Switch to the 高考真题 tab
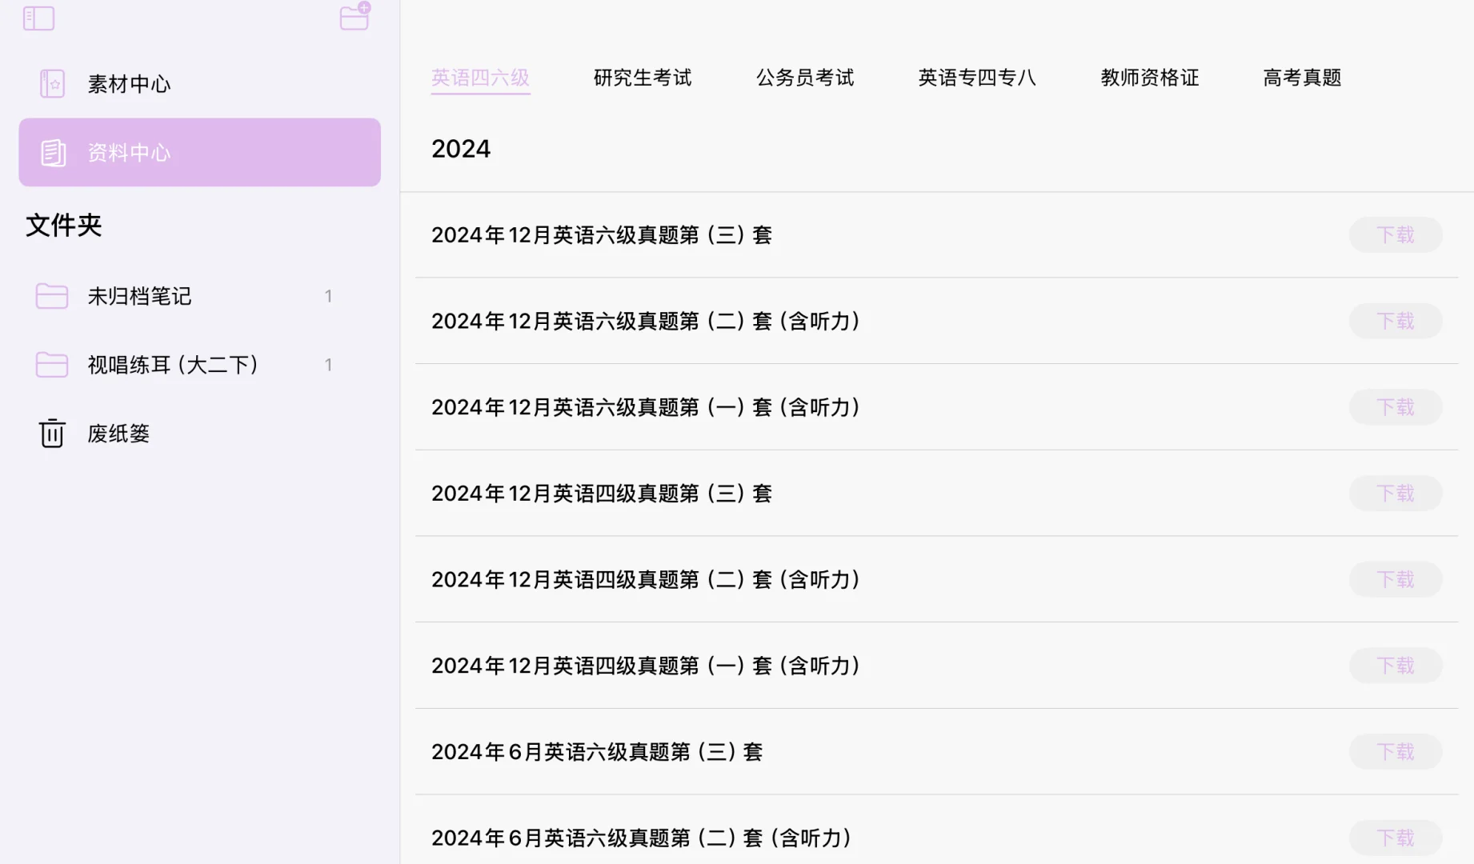 tap(1301, 77)
